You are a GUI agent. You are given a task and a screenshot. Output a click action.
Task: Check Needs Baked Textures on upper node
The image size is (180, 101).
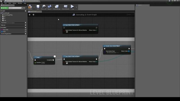pos(67,32)
